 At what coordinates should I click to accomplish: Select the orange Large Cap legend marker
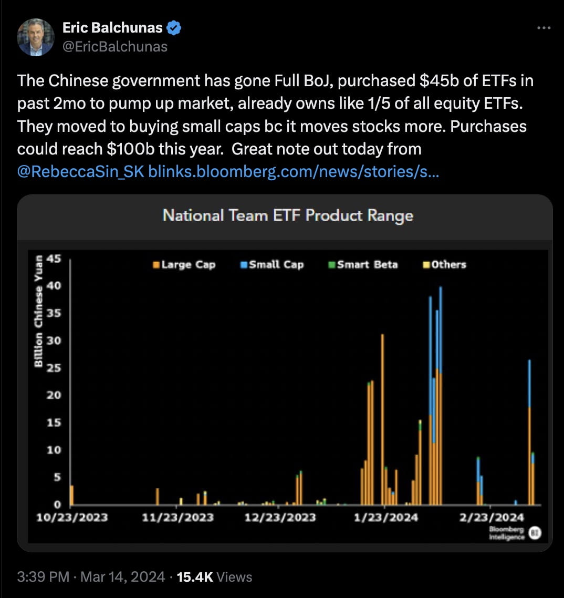coord(155,264)
